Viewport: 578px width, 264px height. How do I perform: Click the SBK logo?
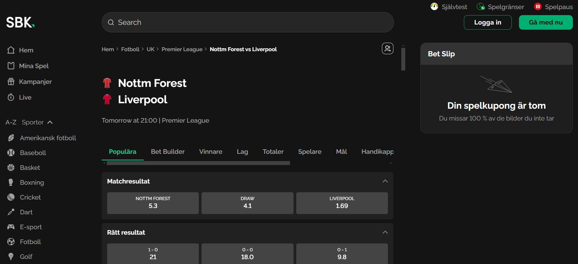pyautogui.click(x=20, y=22)
